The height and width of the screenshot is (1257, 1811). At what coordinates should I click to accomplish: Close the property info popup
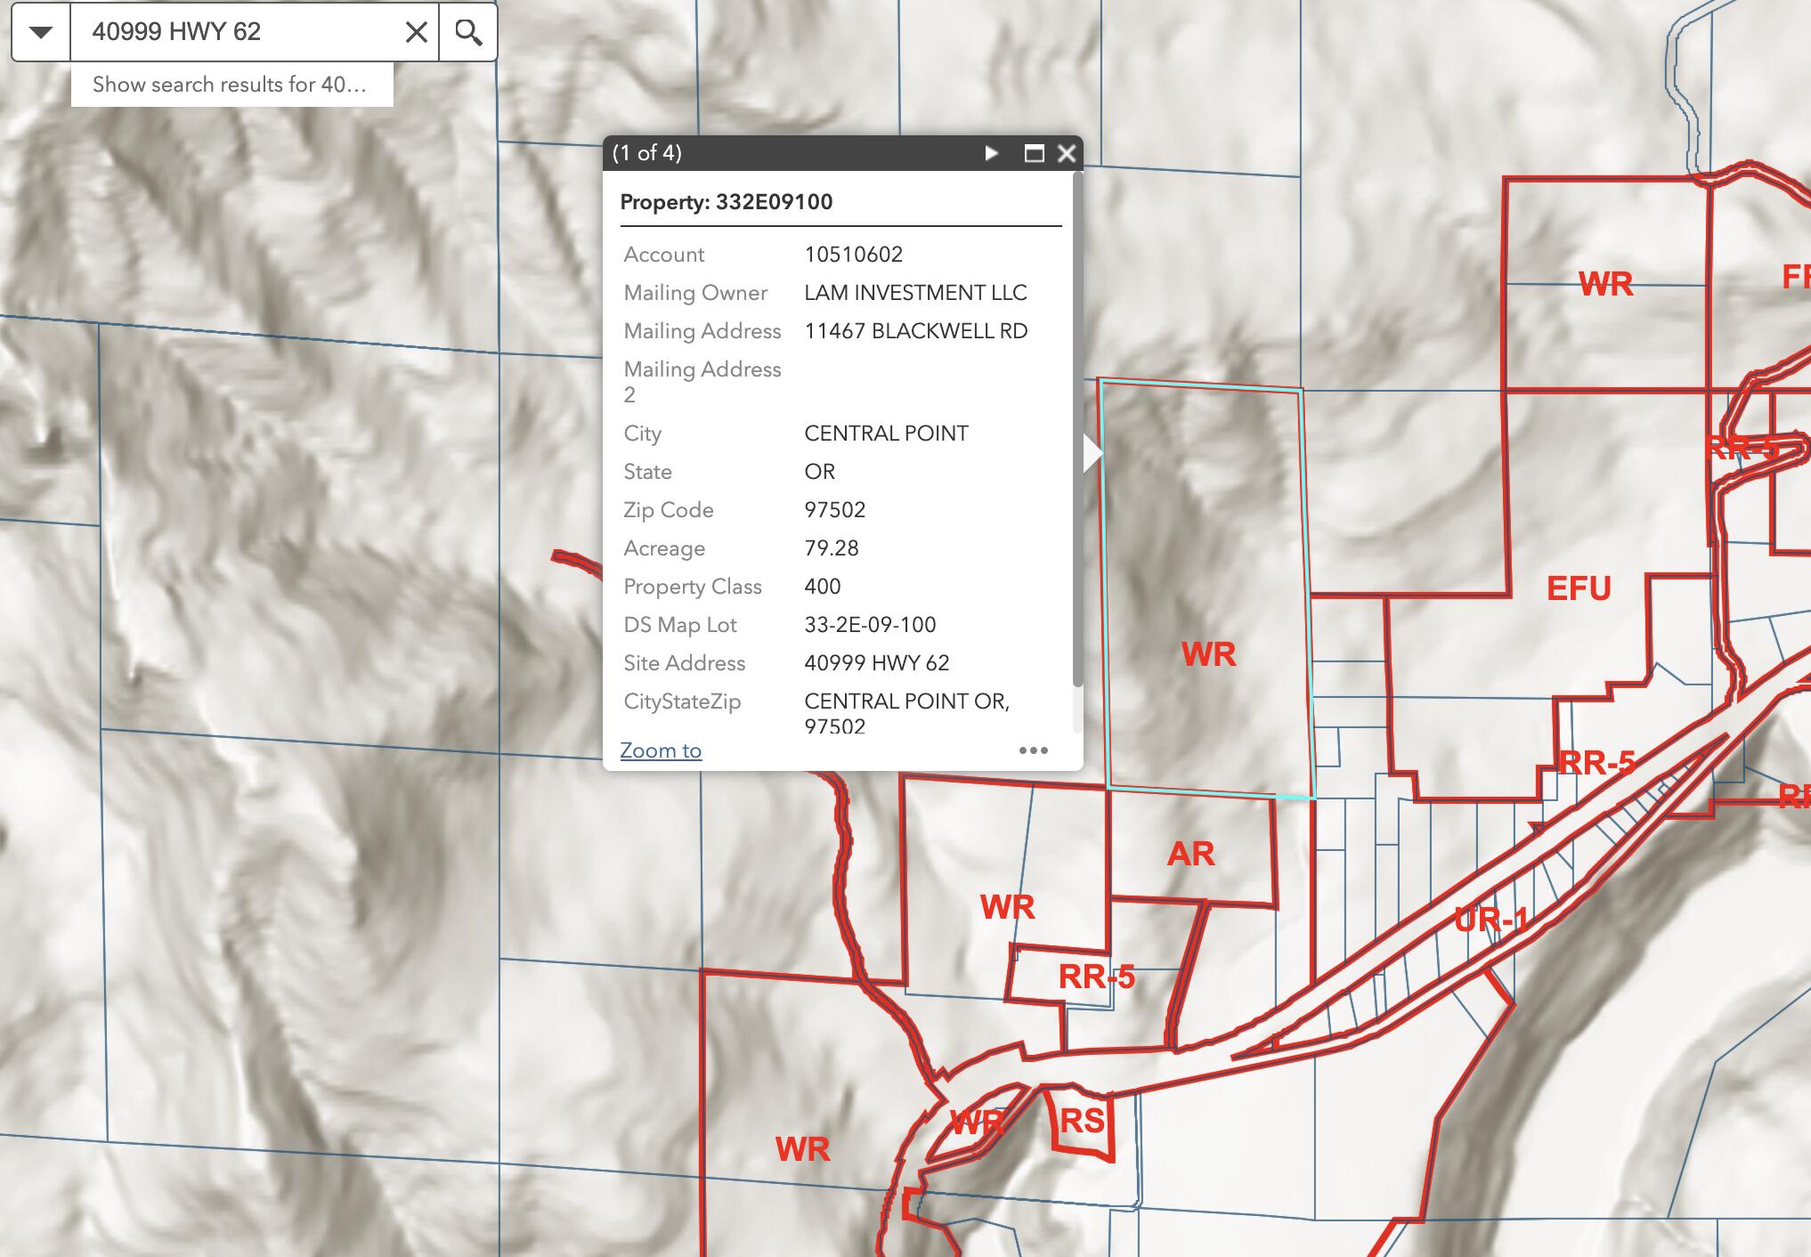(1066, 153)
